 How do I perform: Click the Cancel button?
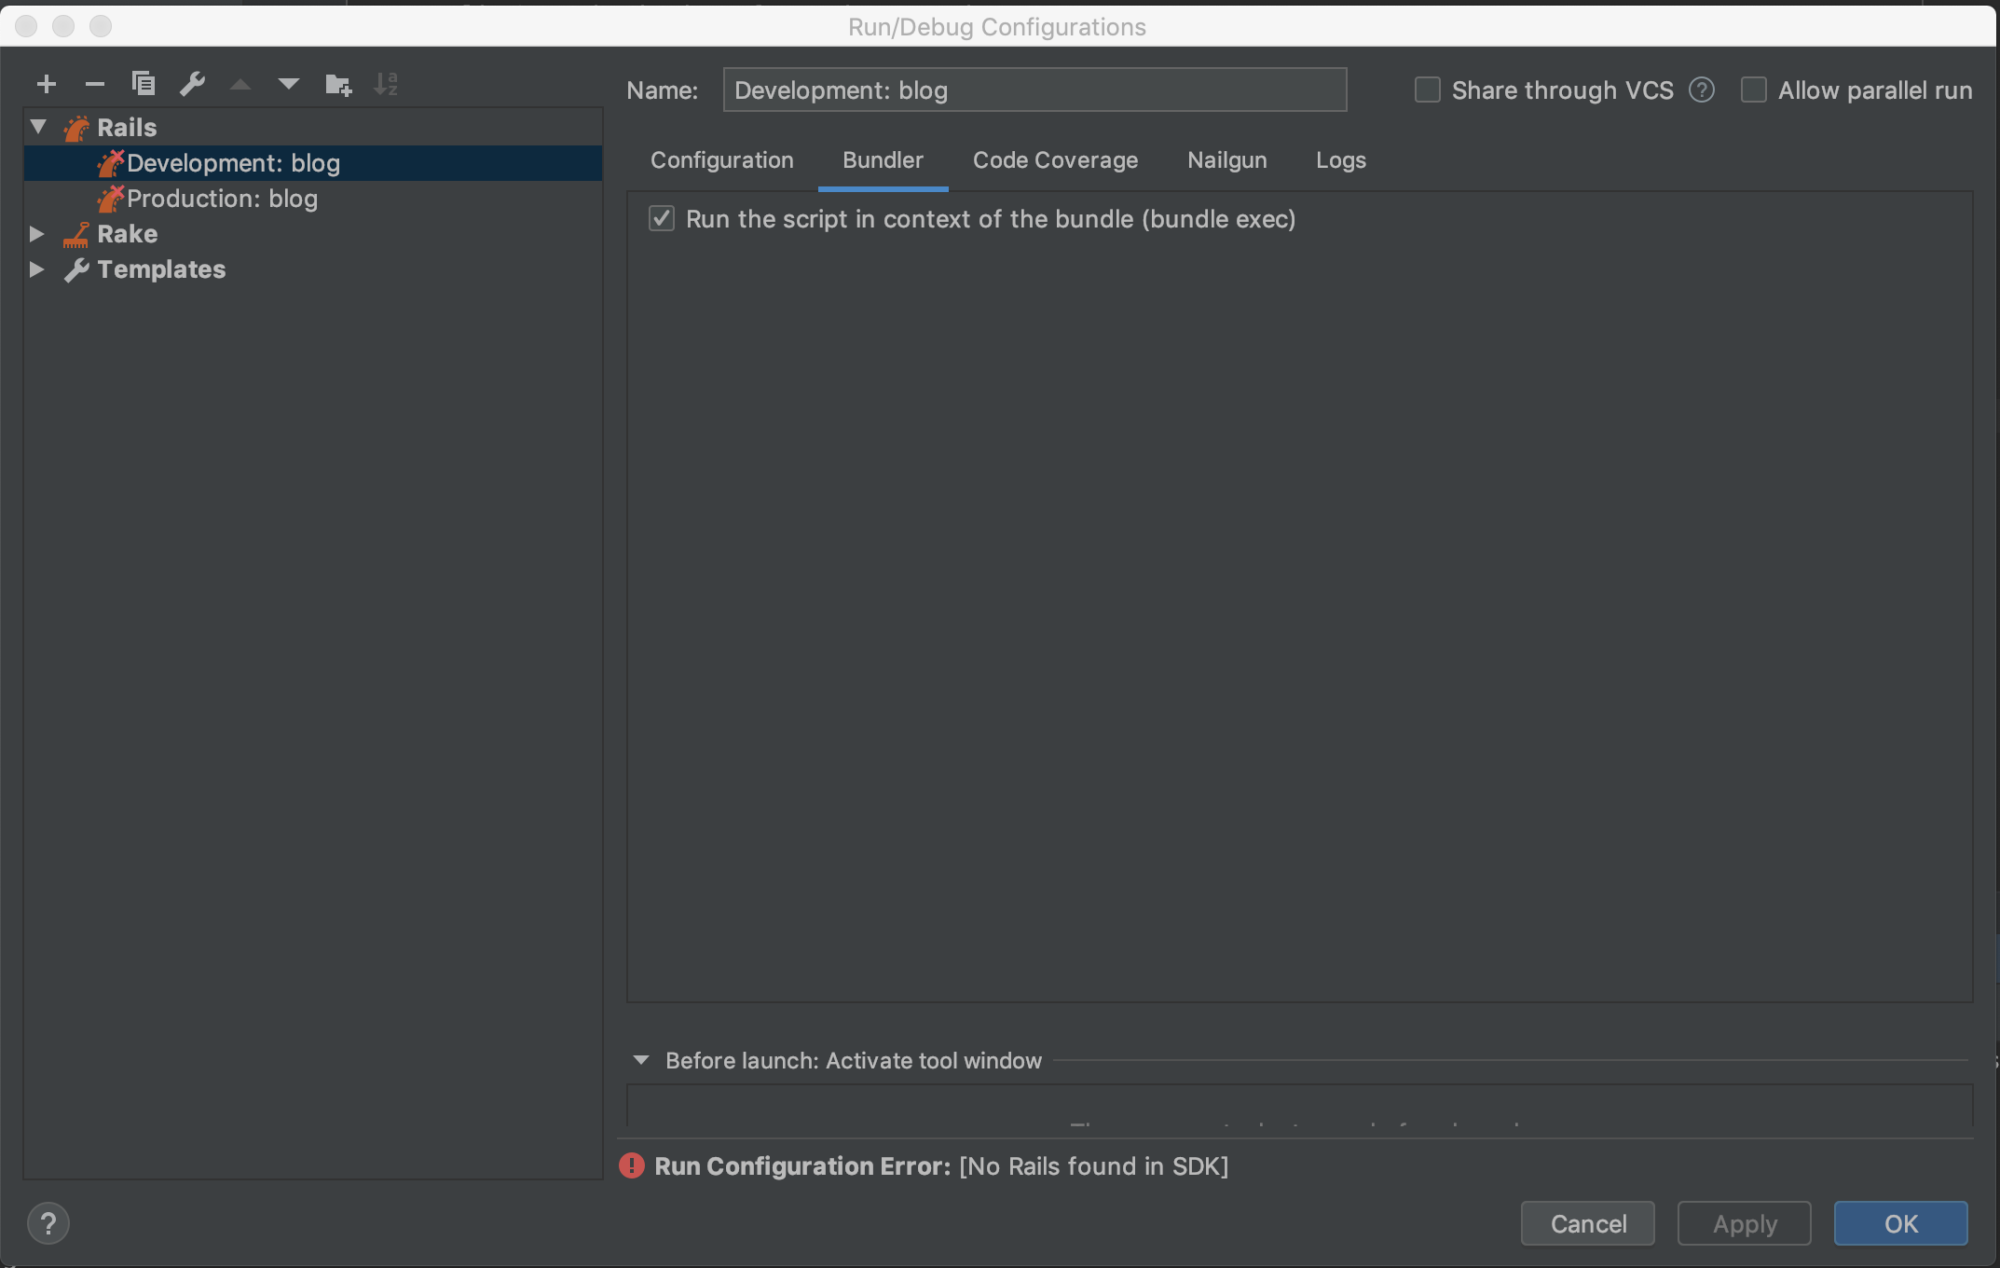coord(1588,1223)
